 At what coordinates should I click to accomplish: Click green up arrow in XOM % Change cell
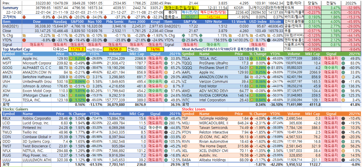[70, 91]
